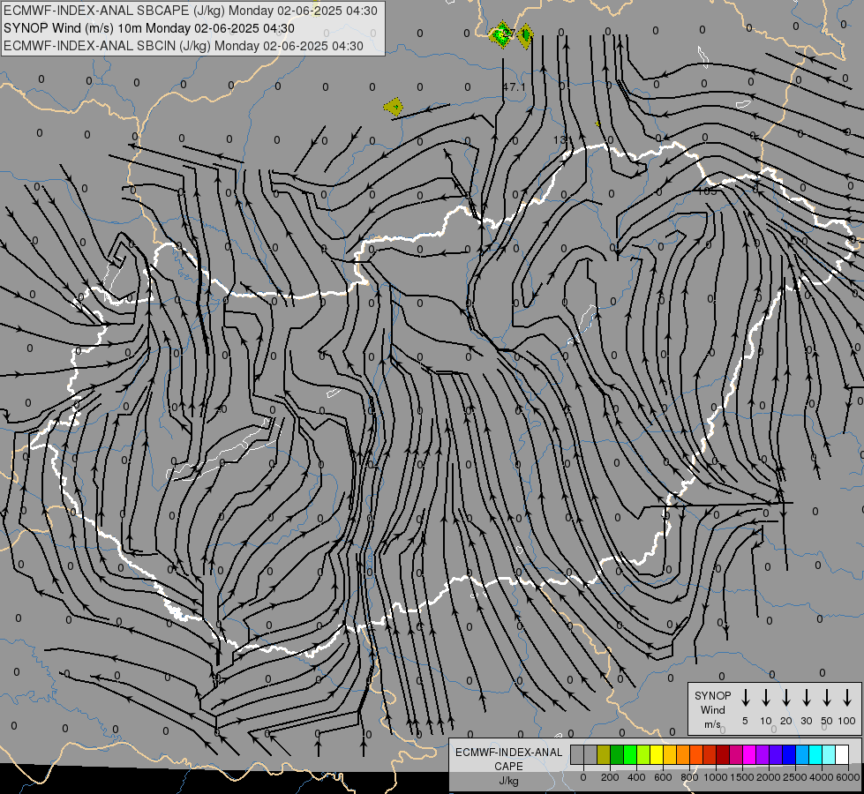Image resolution: width=864 pixels, height=794 pixels.
Task: Click the 1500 tick label on CAPE scale
Action: [x=742, y=777]
